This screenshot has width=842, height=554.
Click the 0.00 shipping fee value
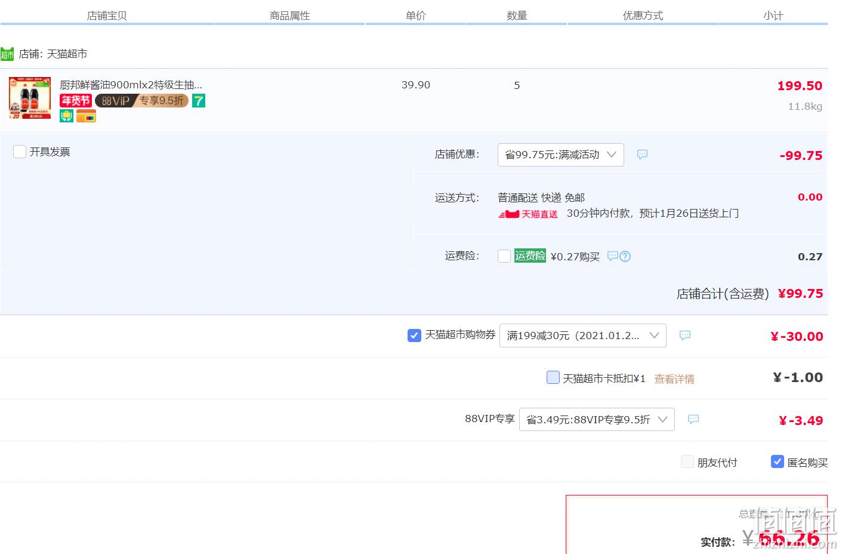click(810, 197)
